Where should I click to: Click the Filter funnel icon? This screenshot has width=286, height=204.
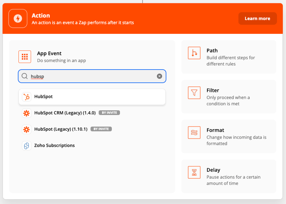point(194,93)
